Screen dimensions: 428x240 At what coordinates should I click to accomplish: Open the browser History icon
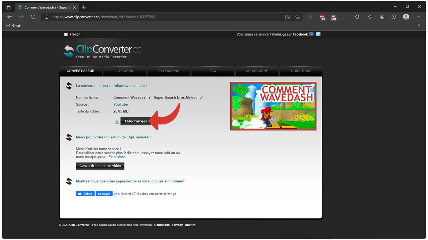coord(394,17)
